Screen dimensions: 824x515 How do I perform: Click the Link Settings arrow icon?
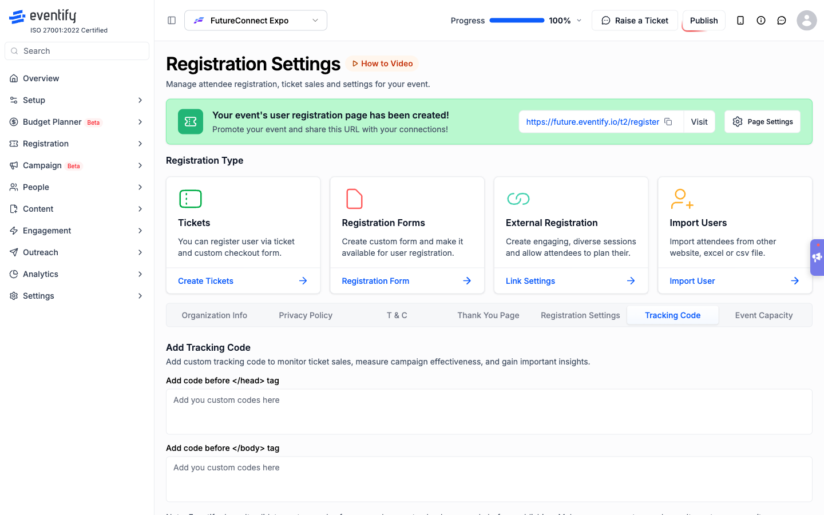click(631, 281)
